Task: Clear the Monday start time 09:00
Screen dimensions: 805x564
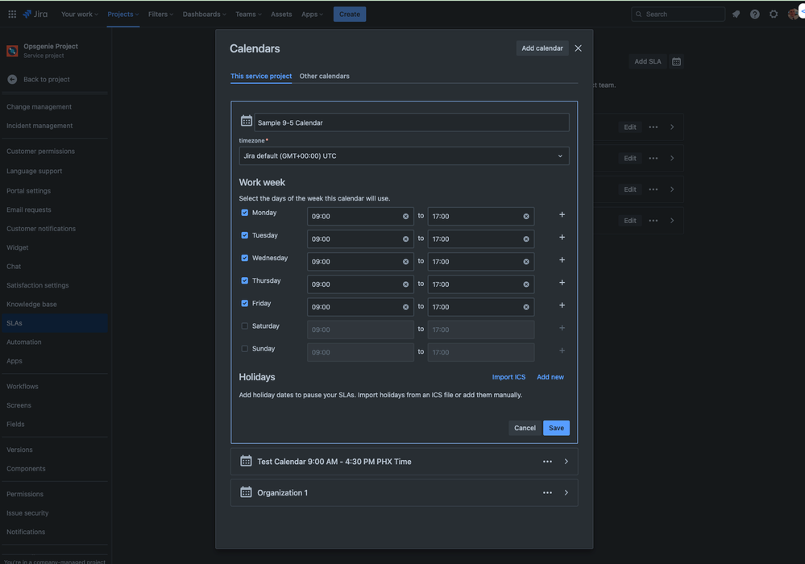Action: pyautogui.click(x=405, y=217)
